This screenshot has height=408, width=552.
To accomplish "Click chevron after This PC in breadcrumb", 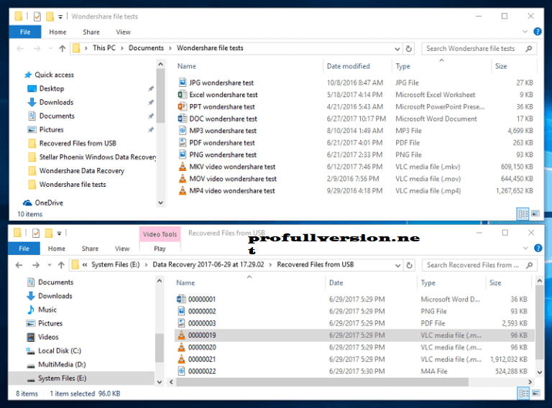I will (121, 48).
